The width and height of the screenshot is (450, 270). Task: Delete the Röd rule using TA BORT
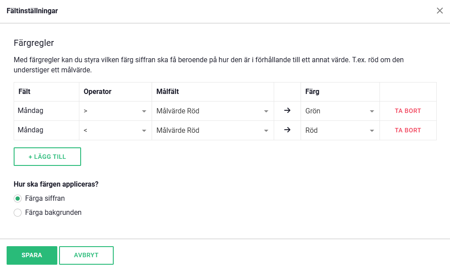(408, 131)
